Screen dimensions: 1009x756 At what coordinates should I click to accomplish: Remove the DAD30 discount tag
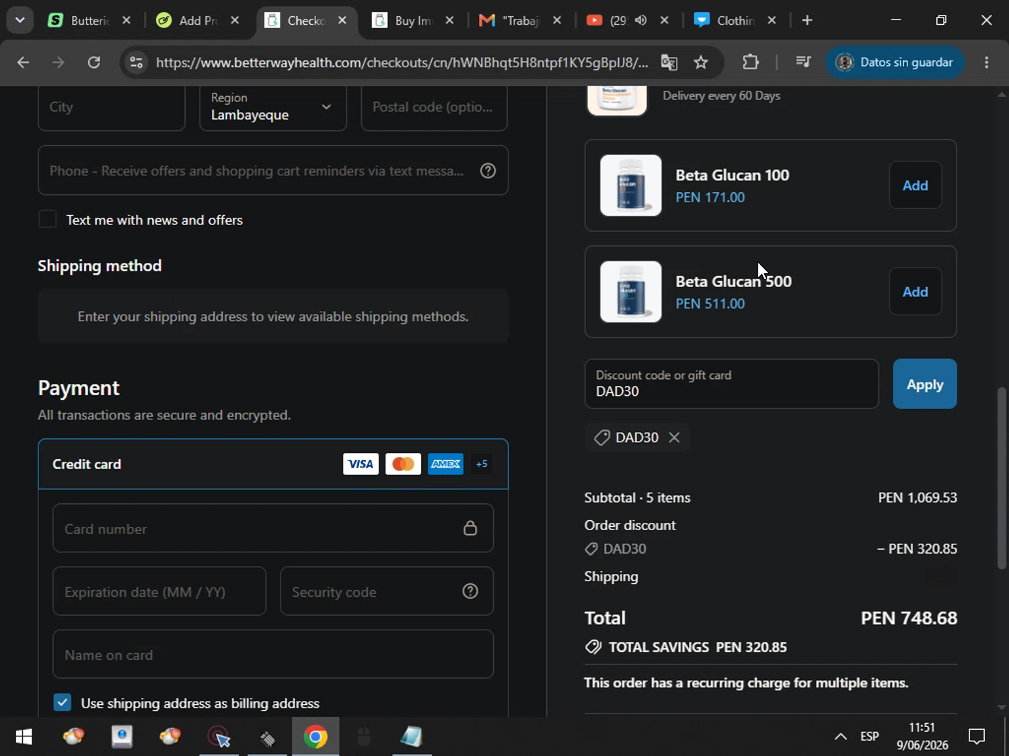coord(674,437)
